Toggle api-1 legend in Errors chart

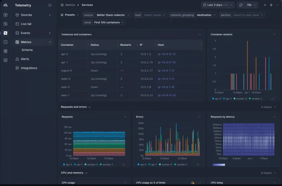point(153,165)
